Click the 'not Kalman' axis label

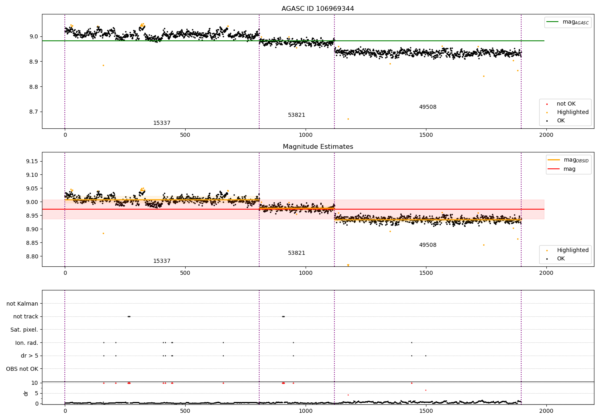point(22,304)
